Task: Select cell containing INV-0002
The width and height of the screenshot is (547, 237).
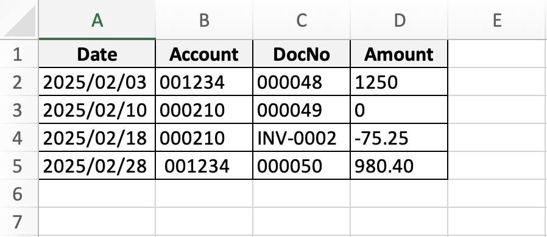Action: (302, 138)
